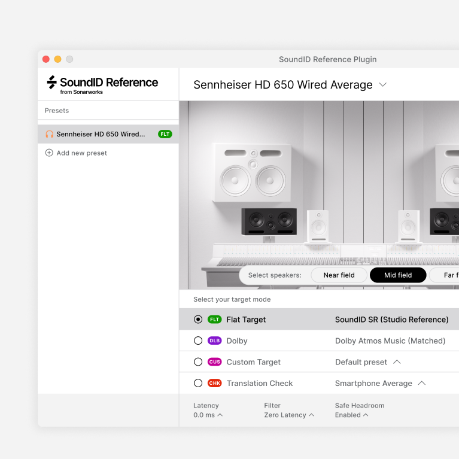Click the orange headphones icon in preset
The height and width of the screenshot is (459, 459).
pos(49,134)
